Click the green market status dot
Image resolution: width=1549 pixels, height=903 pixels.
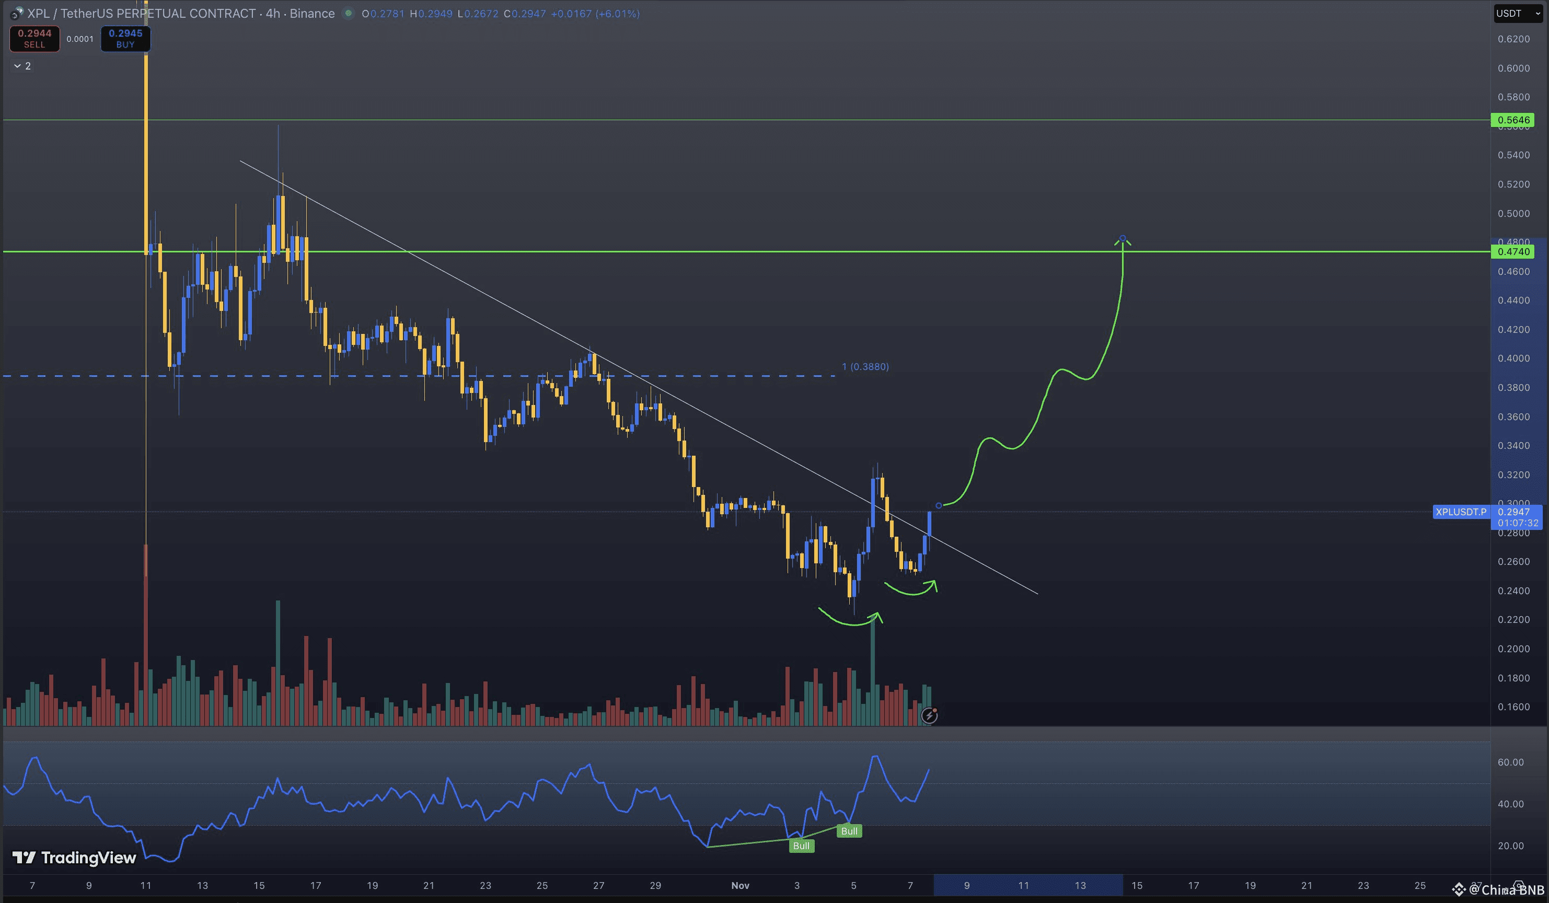[x=349, y=13]
